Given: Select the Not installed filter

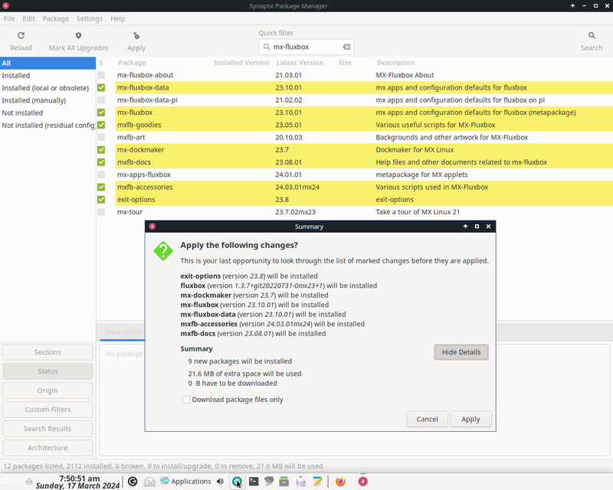Looking at the screenshot, I should click(x=48, y=113).
